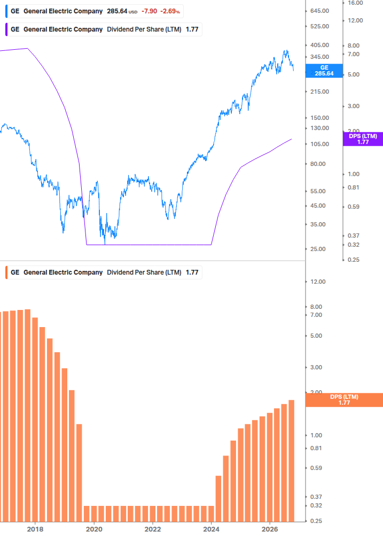Image resolution: width=383 pixels, height=538 pixels.
Task: Click the 405.00 price axis label
Action: (x=319, y=46)
